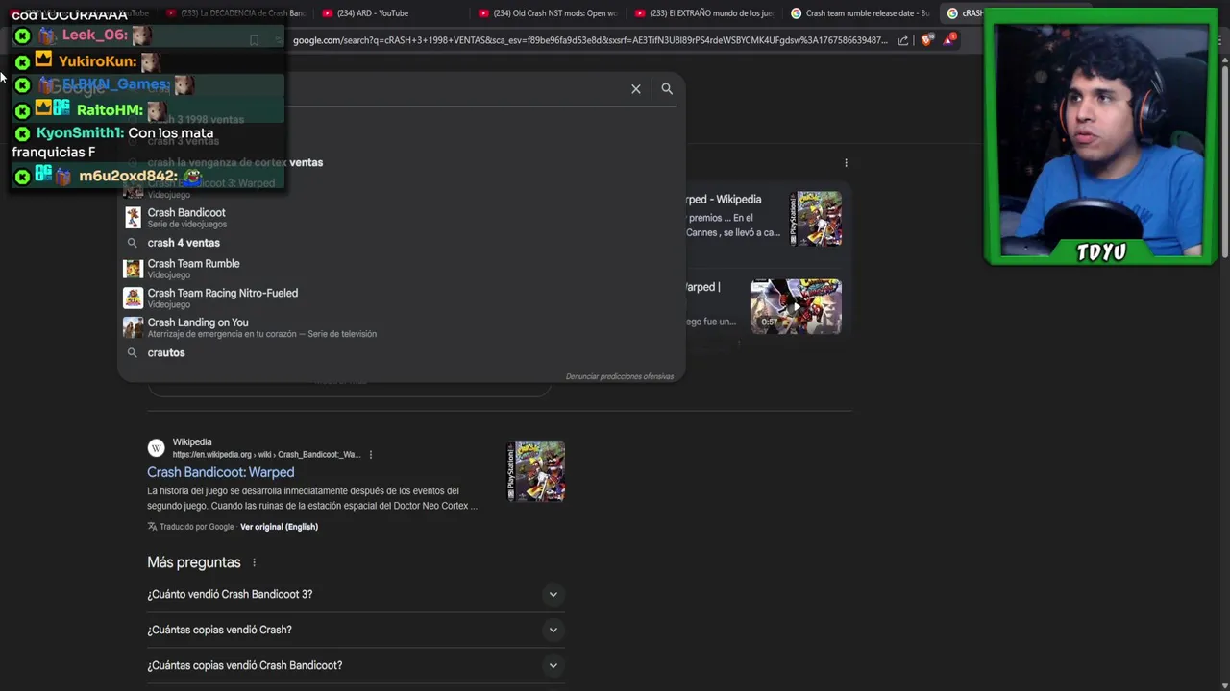This screenshot has width=1230, height=691.
Task: Click Crash Warped PlayStation cover thumbnail in Wikipedia result
Action: tap(536, 471)
